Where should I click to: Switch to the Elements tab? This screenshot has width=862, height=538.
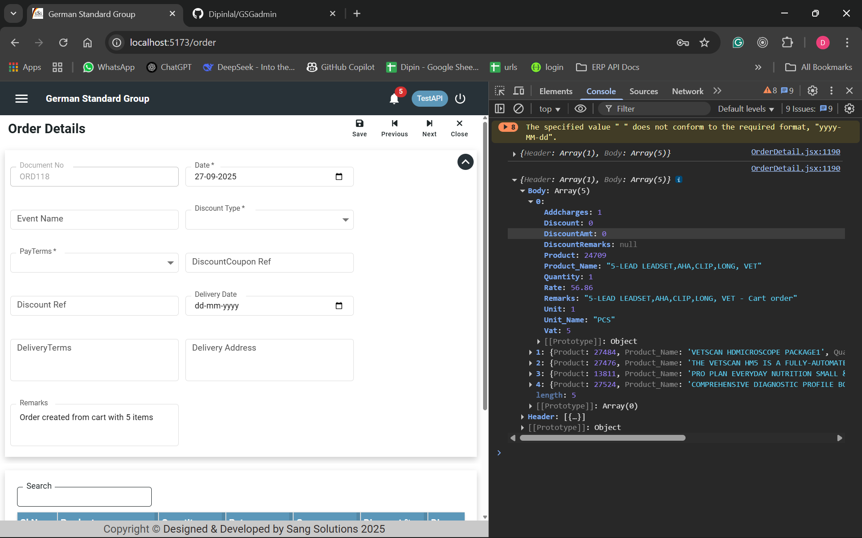(x=555, y=91)
